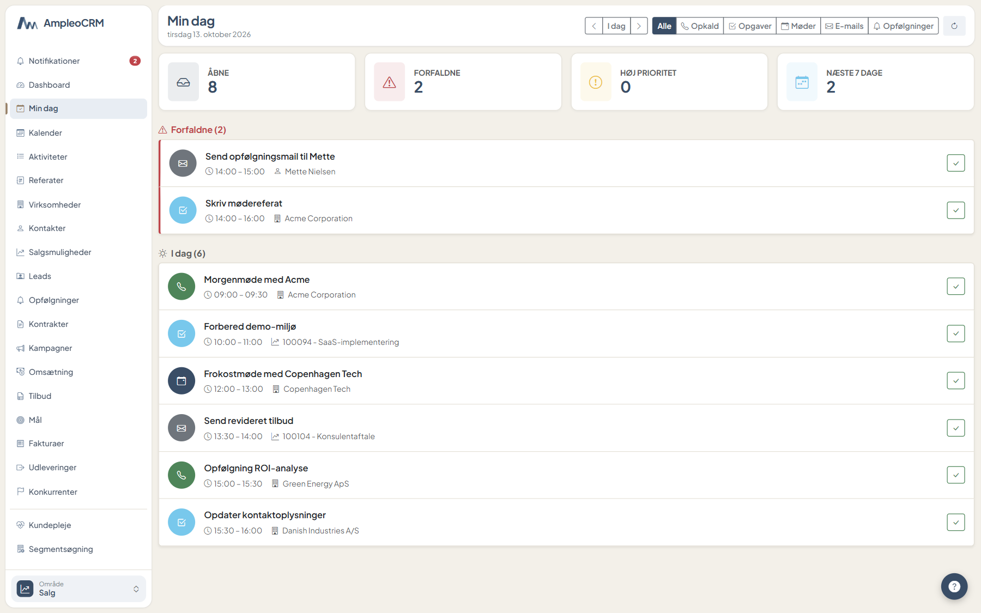Open Notifikationer in the sidebar
Viewport: 981px width, 613px height.
78,61
